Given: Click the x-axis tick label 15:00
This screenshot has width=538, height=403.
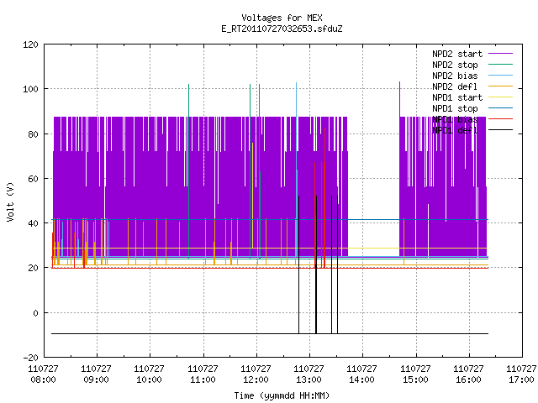Looking at the screenshot, I should click(415, 379).
